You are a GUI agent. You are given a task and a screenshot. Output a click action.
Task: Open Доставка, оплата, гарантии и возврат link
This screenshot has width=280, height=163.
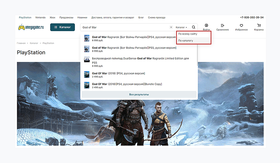point(113,18)
